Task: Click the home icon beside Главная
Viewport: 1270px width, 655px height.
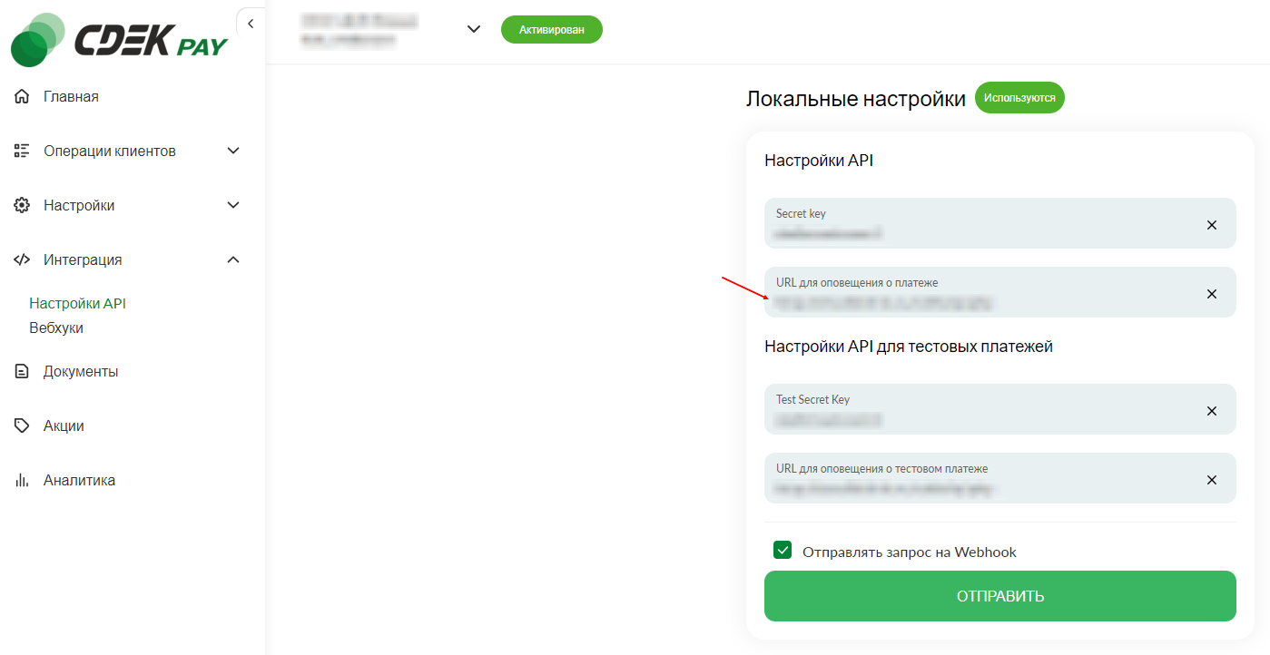Action: [x=23, y=96]
